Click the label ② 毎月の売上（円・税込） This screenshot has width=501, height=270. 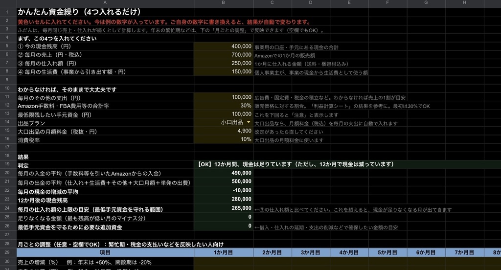(50, 55)
